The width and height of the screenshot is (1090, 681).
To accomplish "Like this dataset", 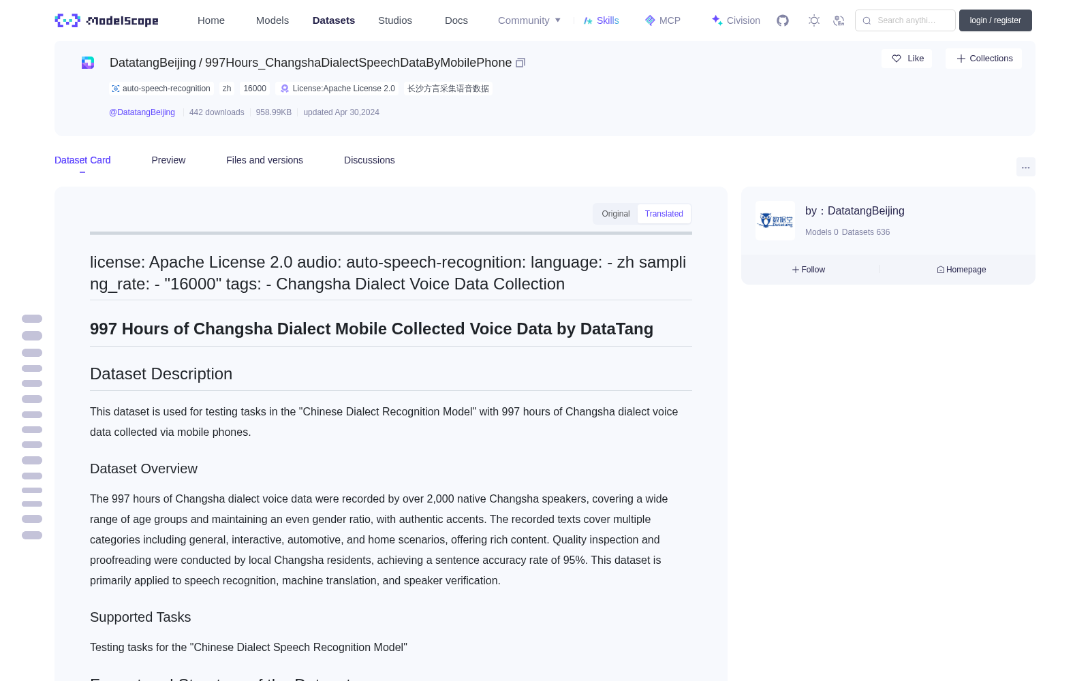I will pos(907,59).
